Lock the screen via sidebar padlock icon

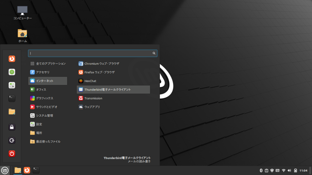pyautogui.click(x=12, y=127)
